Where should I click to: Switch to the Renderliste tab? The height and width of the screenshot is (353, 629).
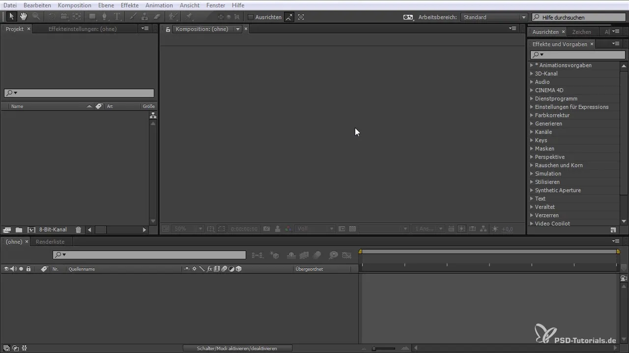tap(50, 242)
